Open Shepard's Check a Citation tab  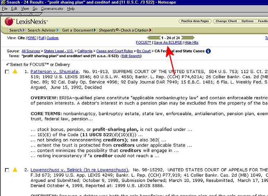click(125, 30)
